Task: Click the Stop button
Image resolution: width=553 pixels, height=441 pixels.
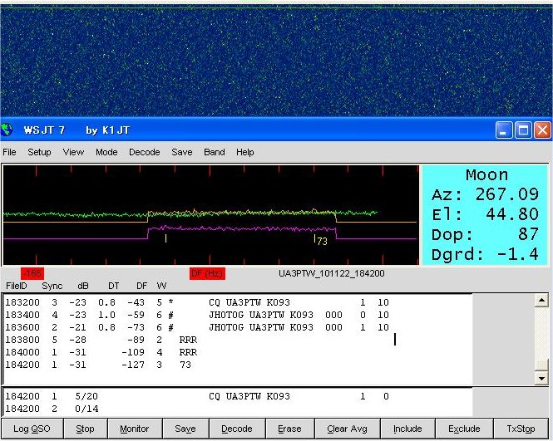Action: tap(86, 429)
